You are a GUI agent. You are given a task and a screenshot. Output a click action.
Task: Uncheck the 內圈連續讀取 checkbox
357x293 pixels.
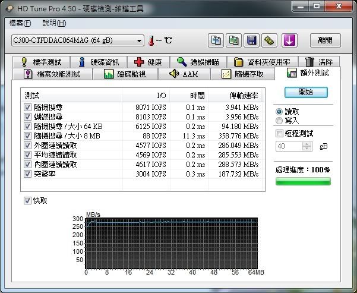[x=27, y=164]
